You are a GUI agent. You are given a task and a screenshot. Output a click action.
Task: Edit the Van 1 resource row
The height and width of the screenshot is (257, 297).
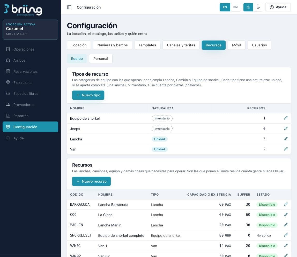[286, 245]
